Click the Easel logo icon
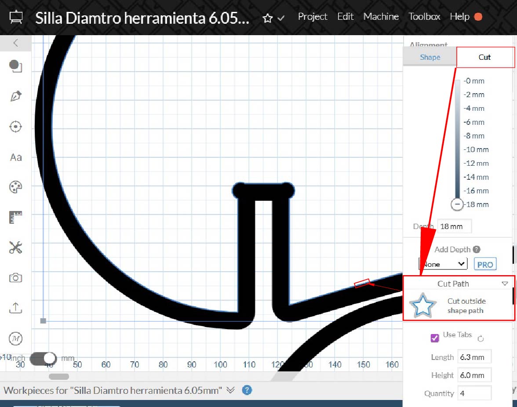517x407 pixels. pos(16,17)
